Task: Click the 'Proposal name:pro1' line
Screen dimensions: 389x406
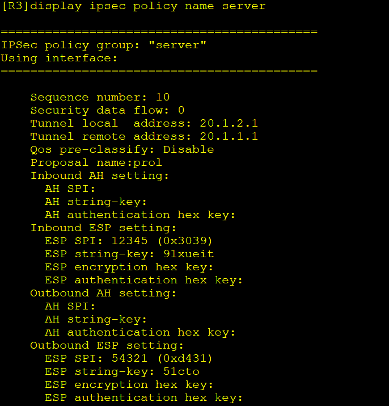Action: pos(96,162)
